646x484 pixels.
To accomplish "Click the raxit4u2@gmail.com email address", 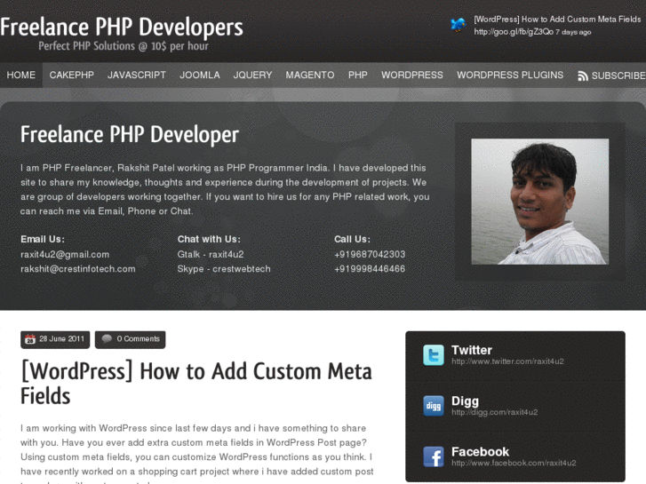I will pyautogui.click(x=65, y=255).
